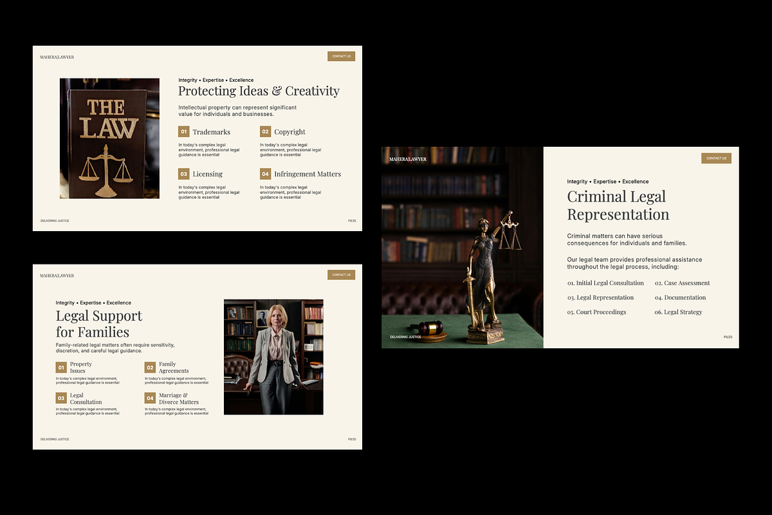Screen dimensions: 772x515
Task: Click the Property Issues heading
Action: point(81,368)
